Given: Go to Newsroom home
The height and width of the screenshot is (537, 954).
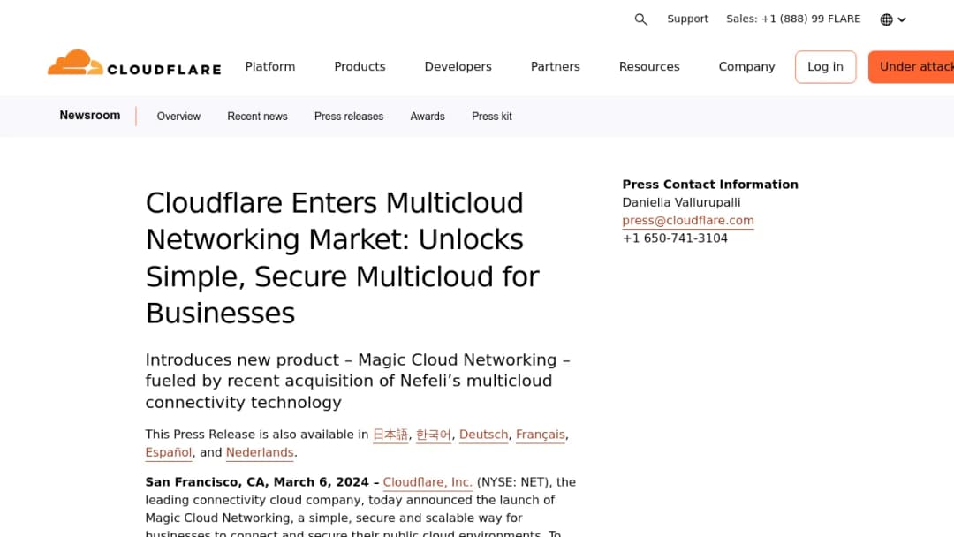Looking at the screenshot, I should pyautogui.click(x=90, y=116).
